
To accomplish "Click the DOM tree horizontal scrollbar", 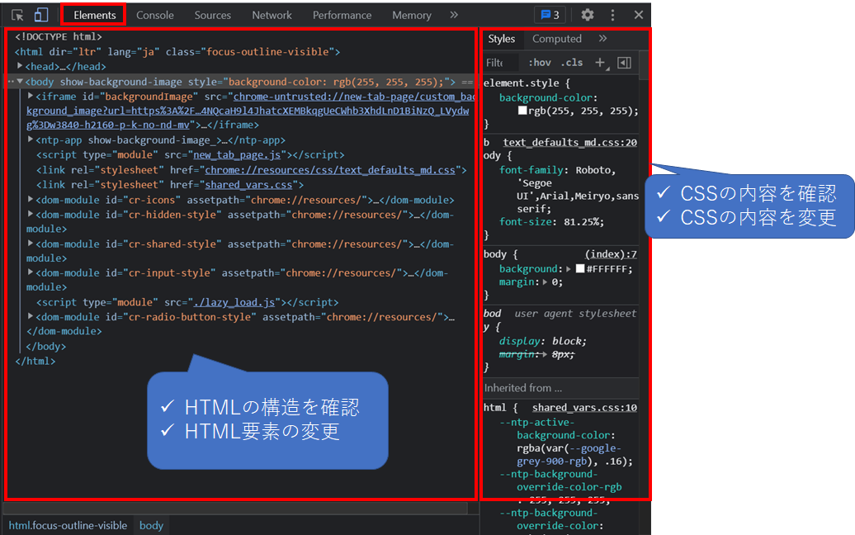I will pos(235,508).
